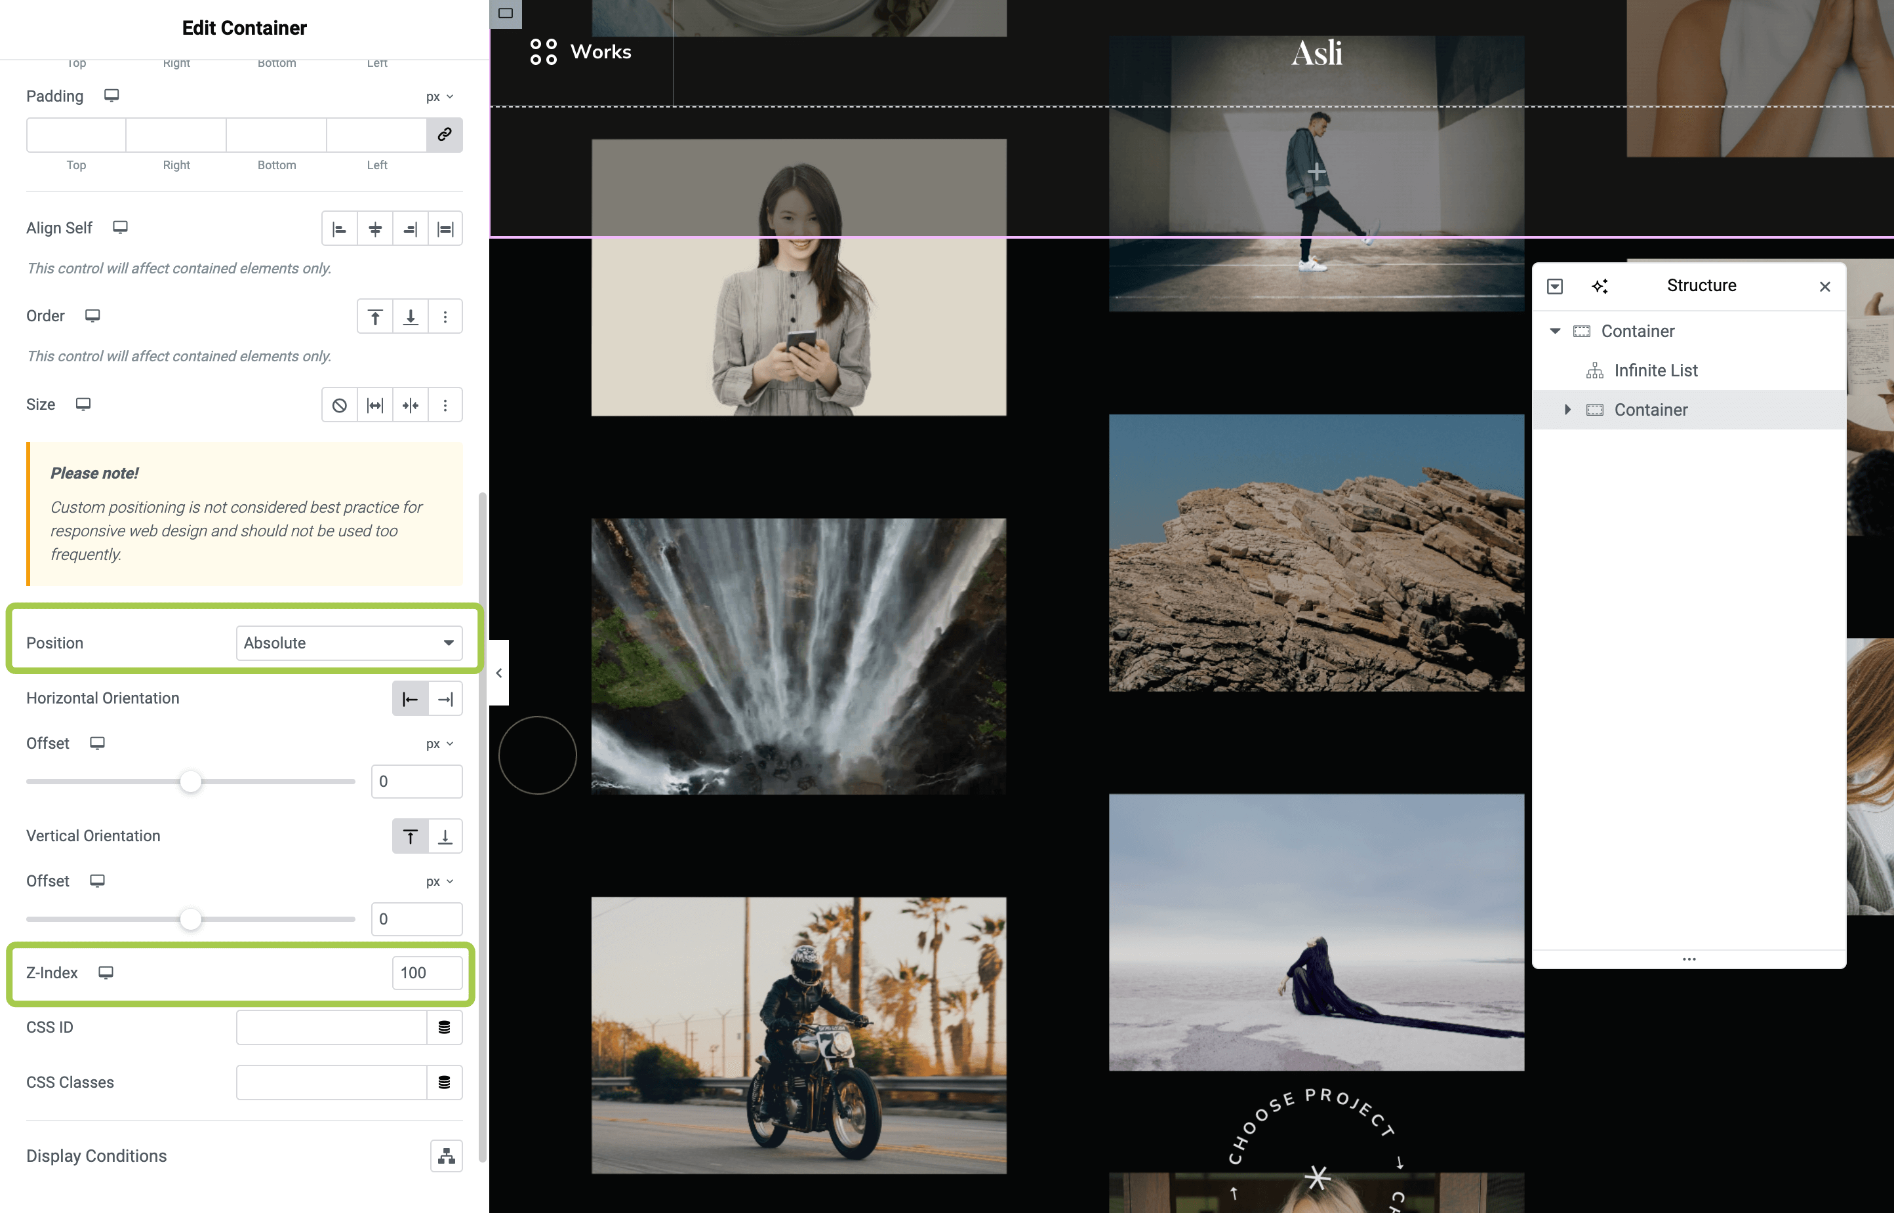Open Display Conditions icon button
This screenshot has height=1213, width=1894.
pyautogui.click(x=446, y=1157)
